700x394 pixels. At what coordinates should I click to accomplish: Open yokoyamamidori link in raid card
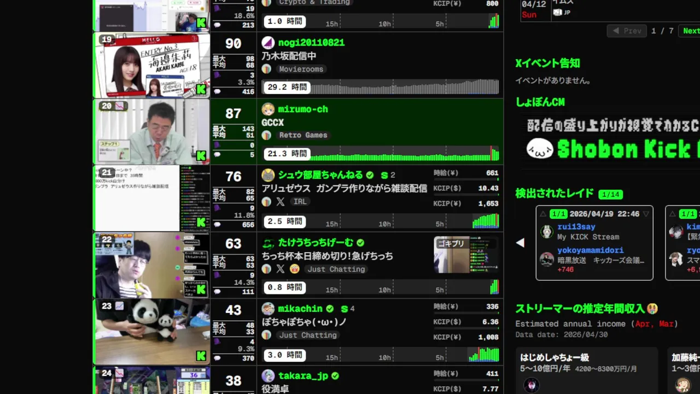tap(590, 251)
